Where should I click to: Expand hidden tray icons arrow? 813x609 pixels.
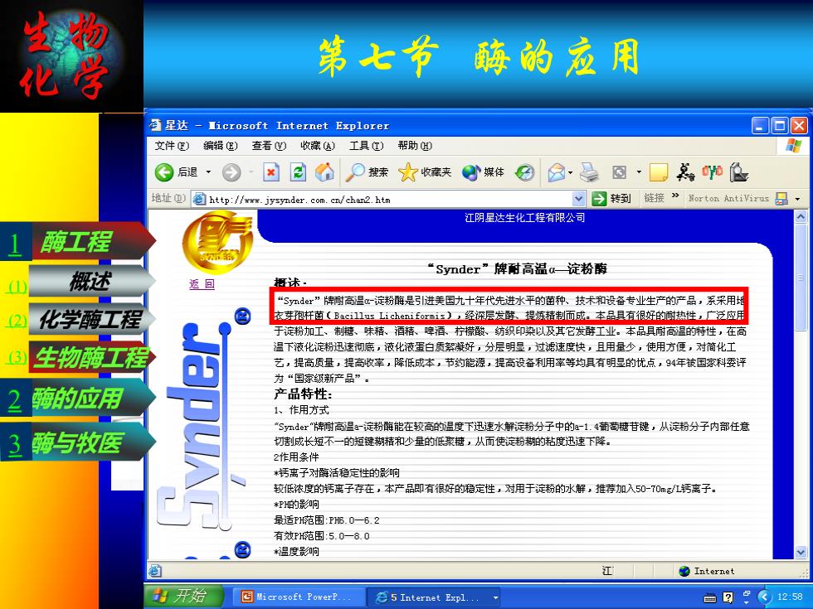pos(762,597)
